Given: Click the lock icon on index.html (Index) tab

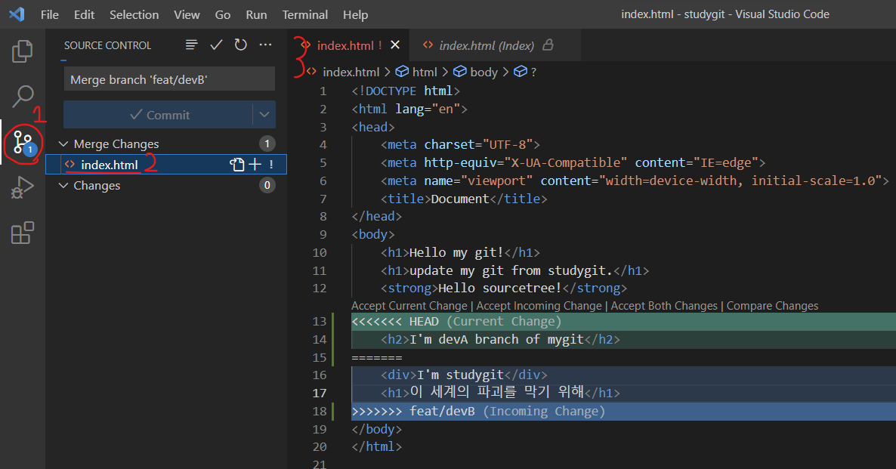Looking at the screenshot, I should (x=548, y=45).
